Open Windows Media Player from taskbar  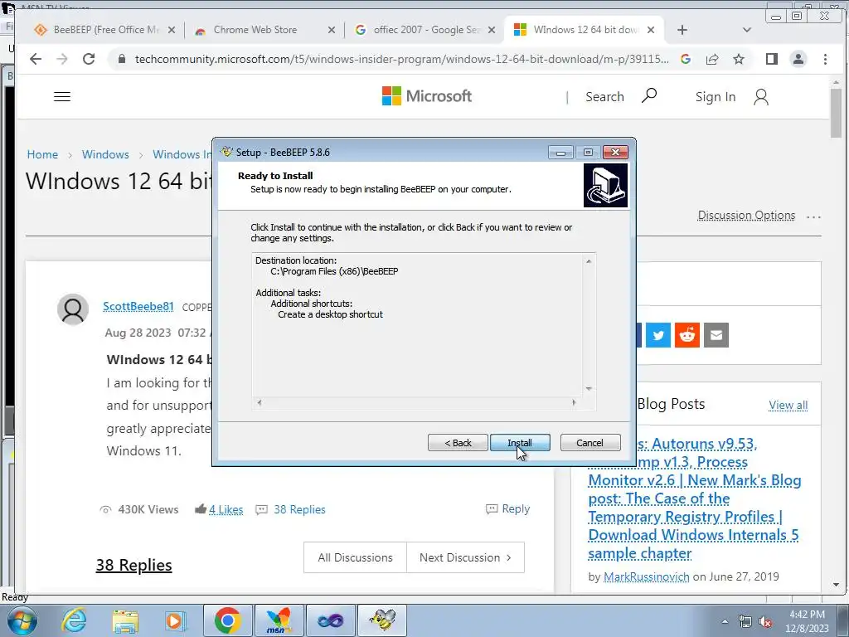coord(176,620)
